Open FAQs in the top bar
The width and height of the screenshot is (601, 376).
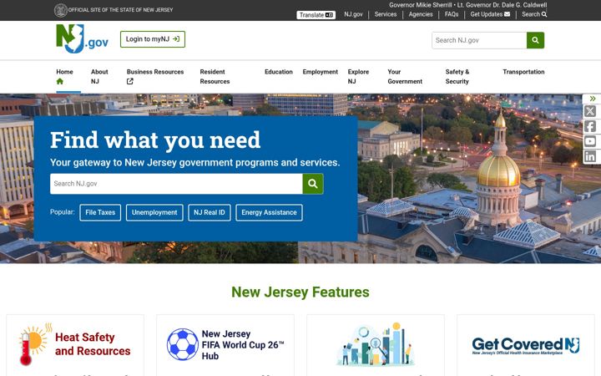tap(452, 14)
